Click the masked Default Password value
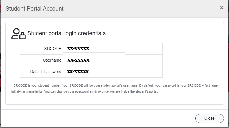The width and height of the screenshot is (229, 128). (78, 72)
